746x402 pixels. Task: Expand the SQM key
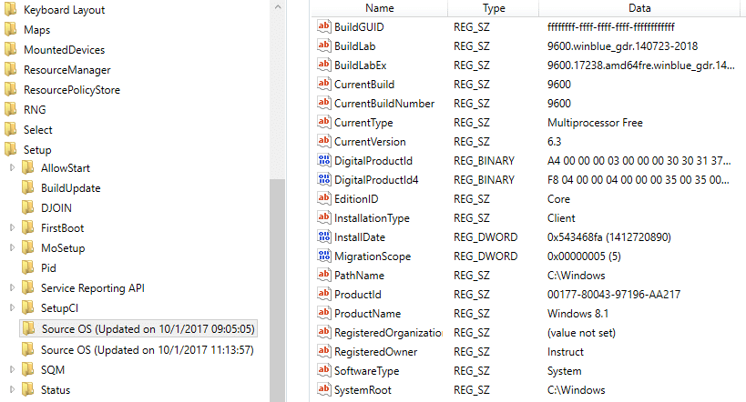point(13,369)
